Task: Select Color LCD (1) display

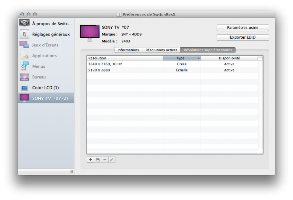Action: point(46,88)
